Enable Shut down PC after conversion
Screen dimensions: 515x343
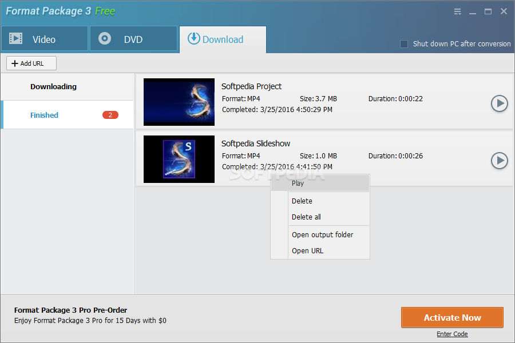[x=404, y=43]
